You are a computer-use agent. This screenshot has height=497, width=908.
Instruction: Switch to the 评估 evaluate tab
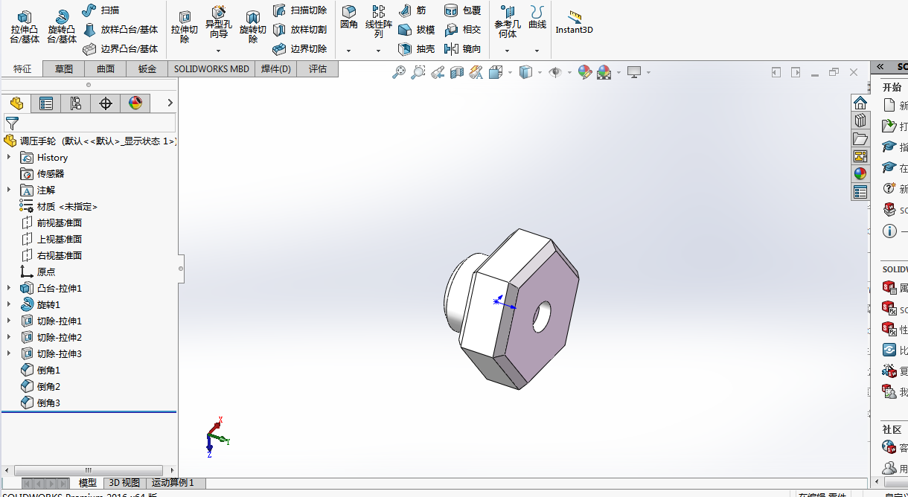pos(318,69)
